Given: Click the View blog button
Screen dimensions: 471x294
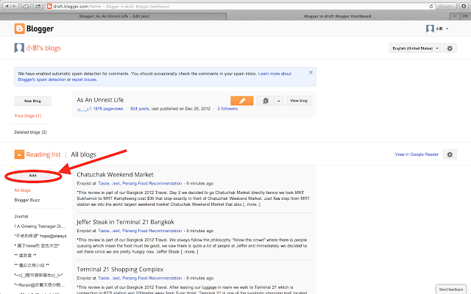Looking at the screenshot, I should pyautogui.click(x=299, y=101).
